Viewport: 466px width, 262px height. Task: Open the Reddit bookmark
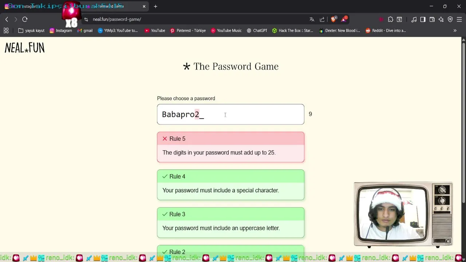tap(386, 31)
